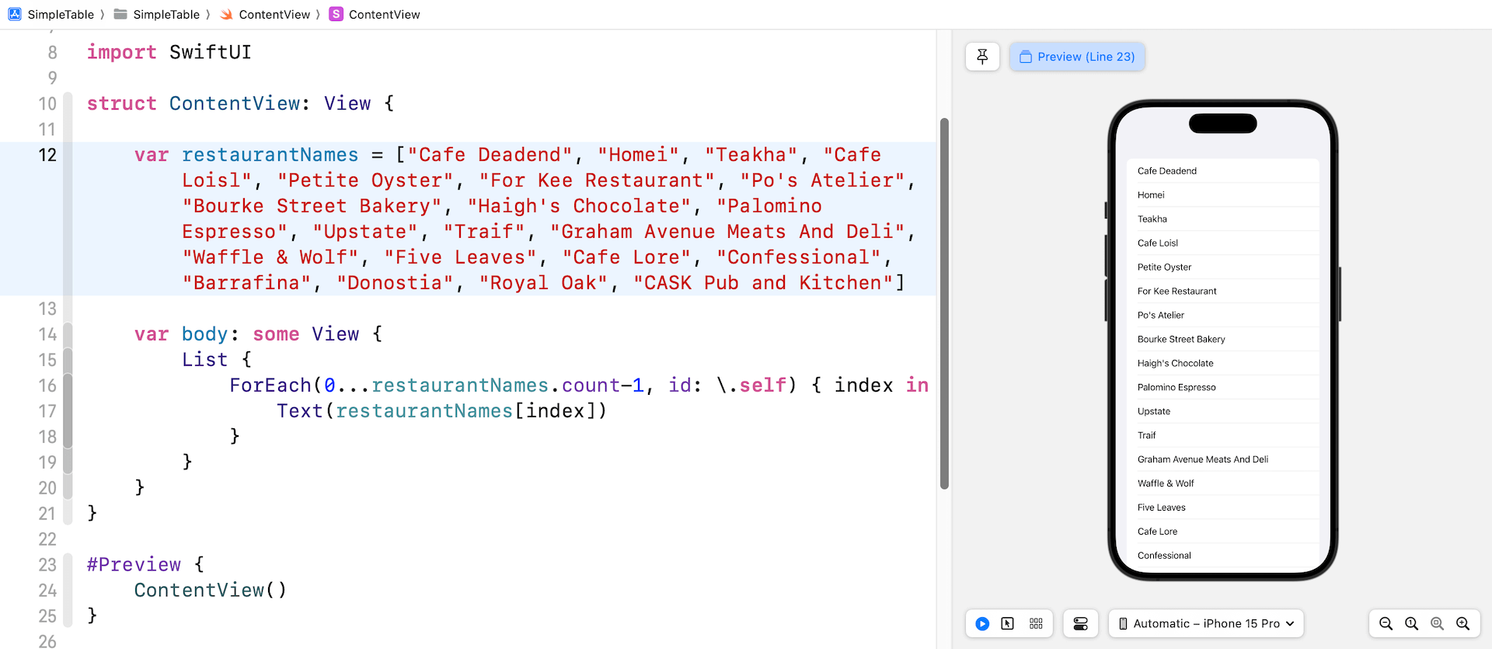
Task: Zoom out the preview canvas
Action: point(1386,623)
